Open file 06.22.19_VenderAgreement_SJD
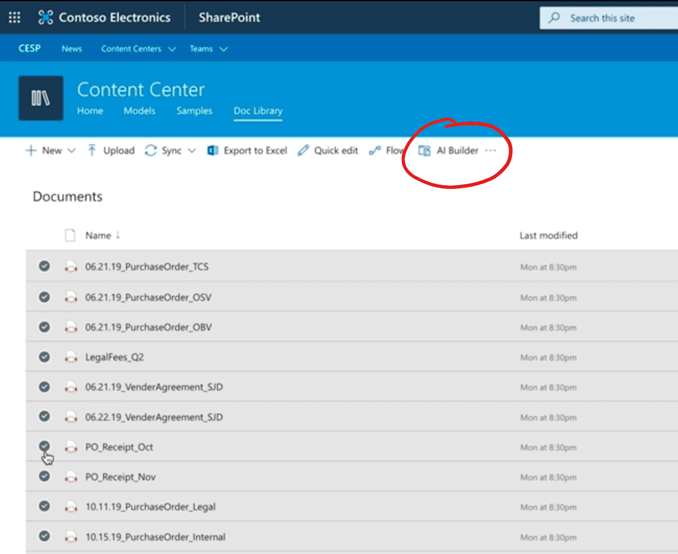678x554 pixels. tap(154, 417)
